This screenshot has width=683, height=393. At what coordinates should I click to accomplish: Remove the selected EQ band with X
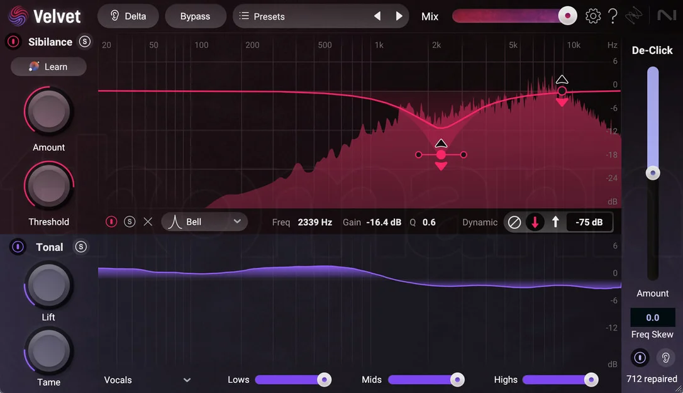(x=148, y=222)
